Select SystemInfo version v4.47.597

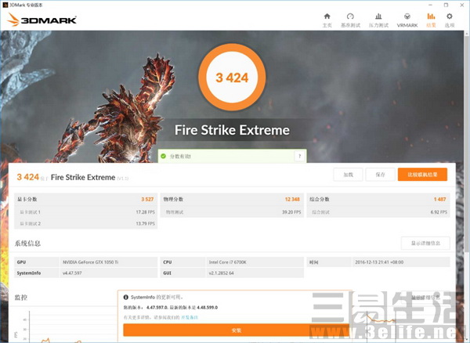pyautogui.click(x=72, y=273)
